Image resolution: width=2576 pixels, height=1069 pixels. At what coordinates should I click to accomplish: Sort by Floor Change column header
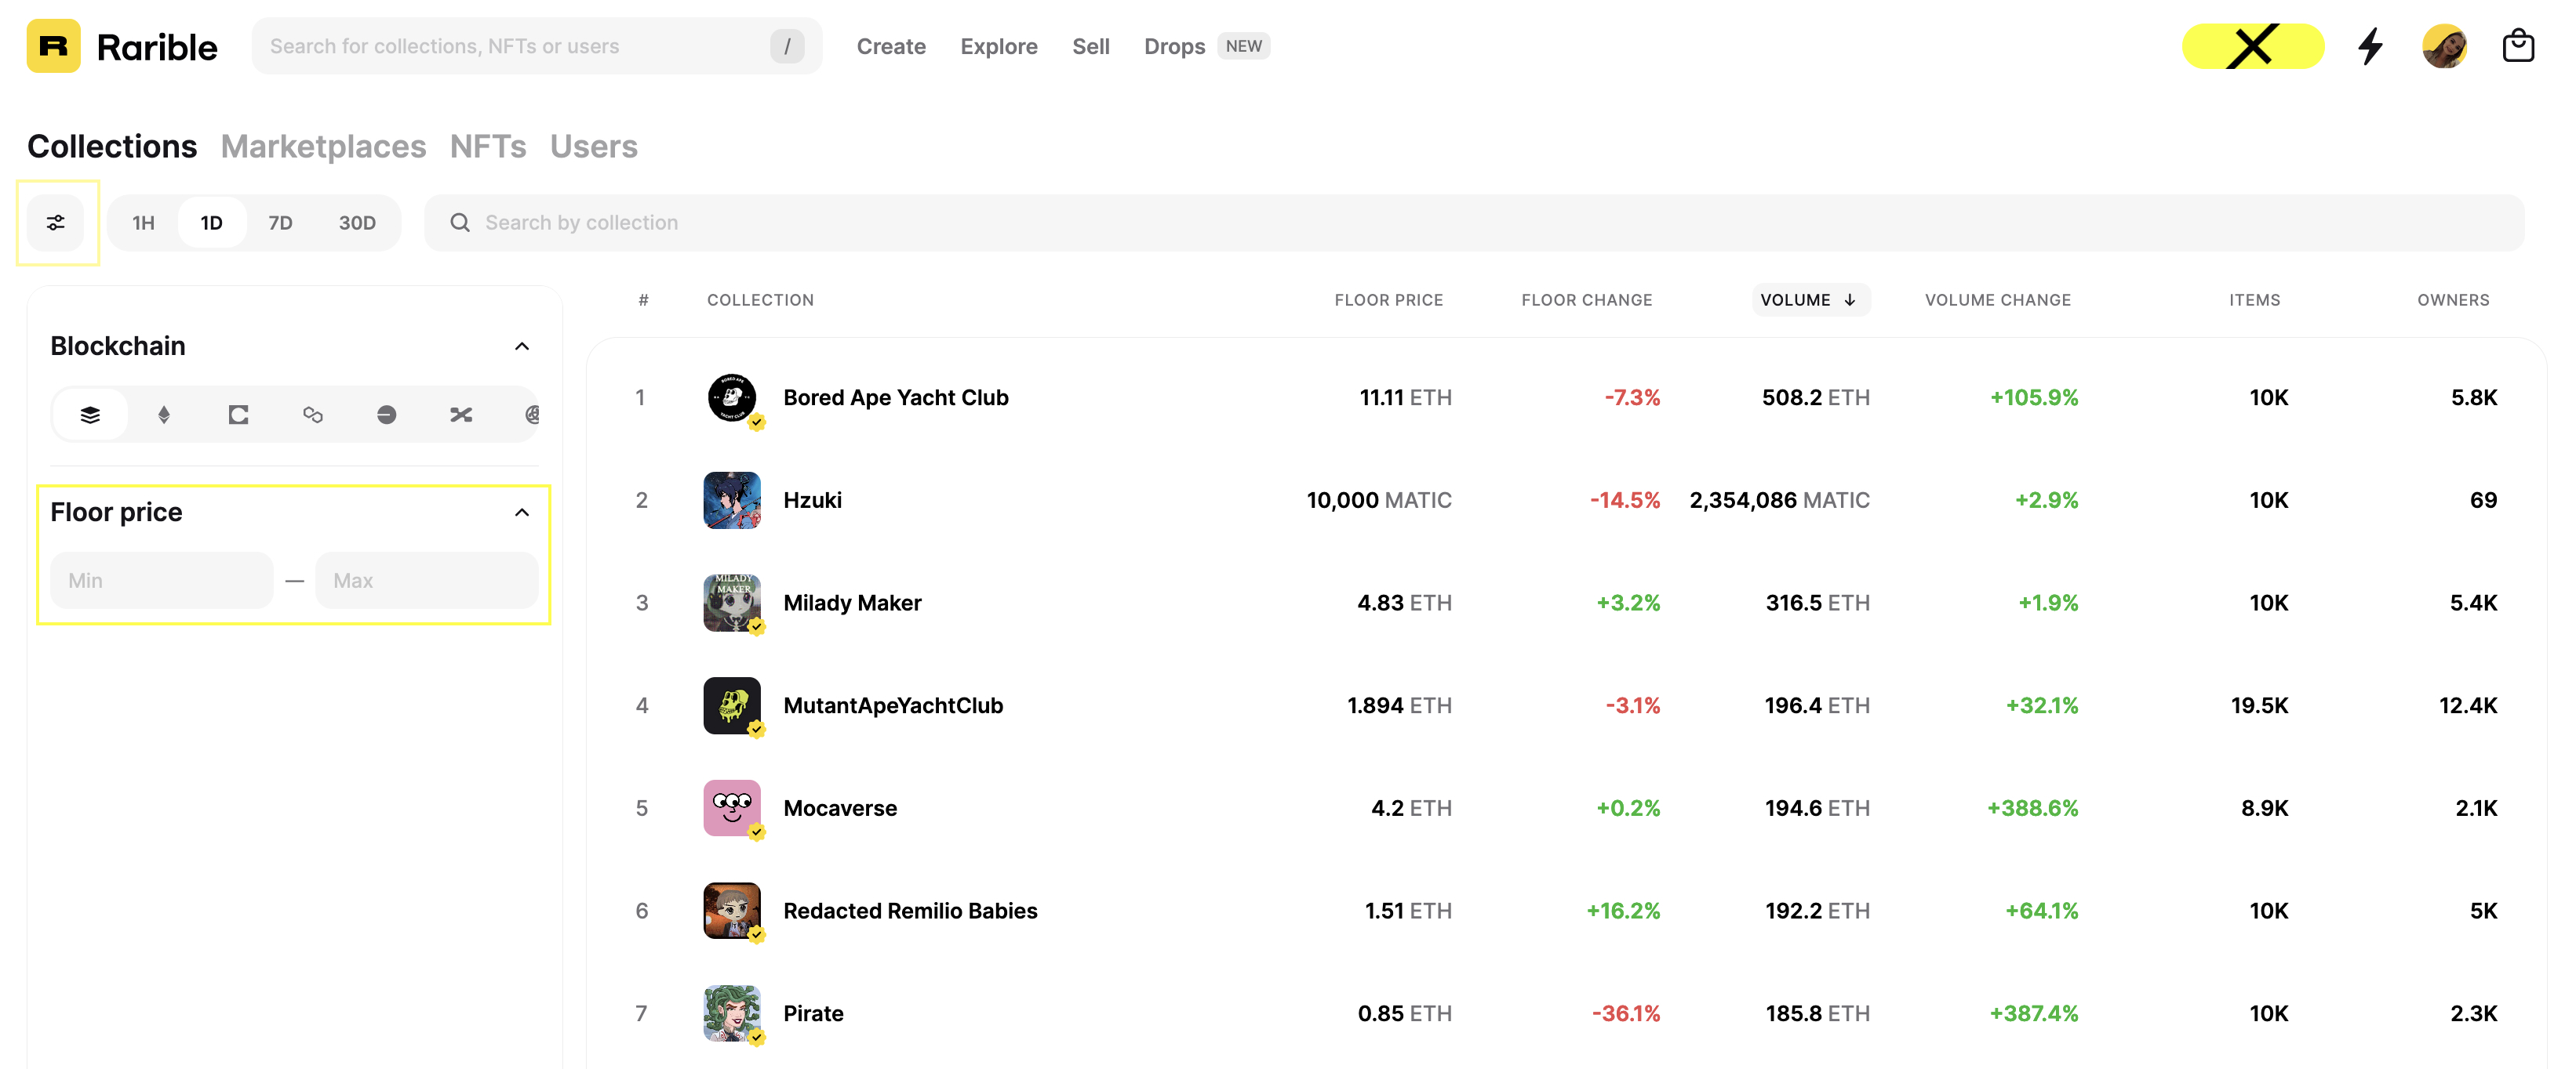1586,299
